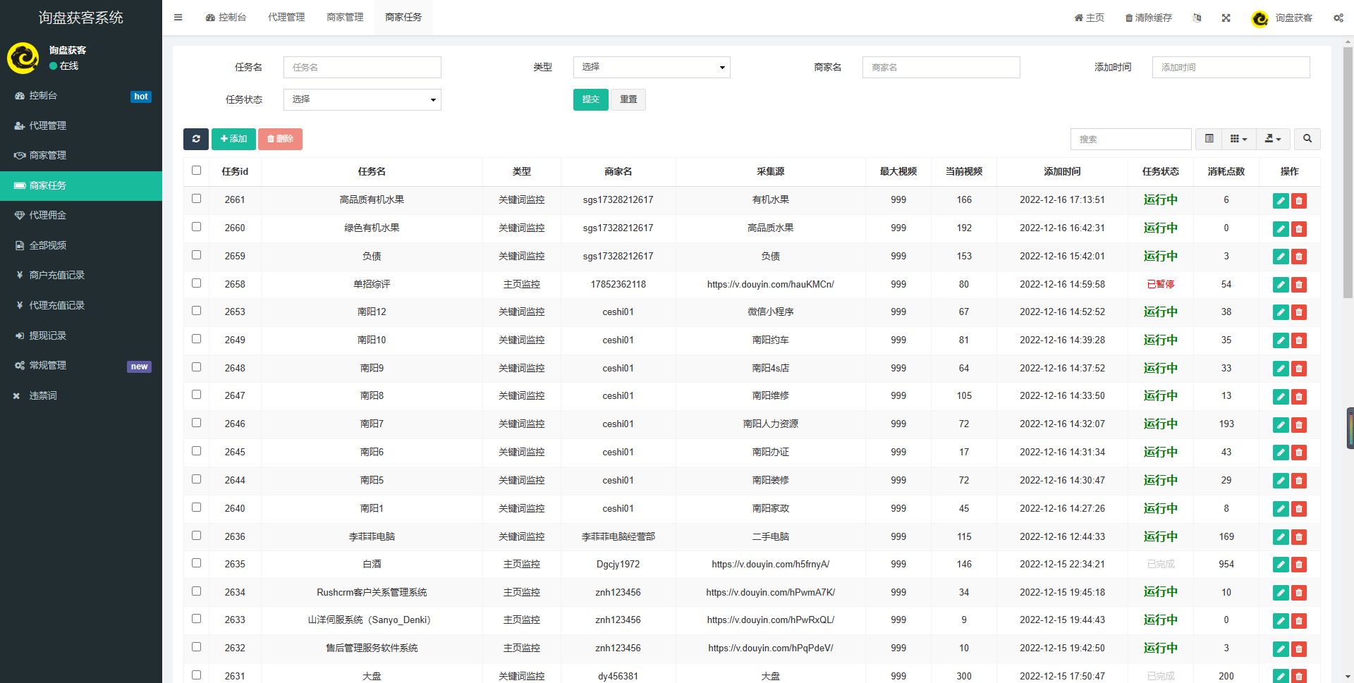Focus the 商家名 filter input

(941, 67)
